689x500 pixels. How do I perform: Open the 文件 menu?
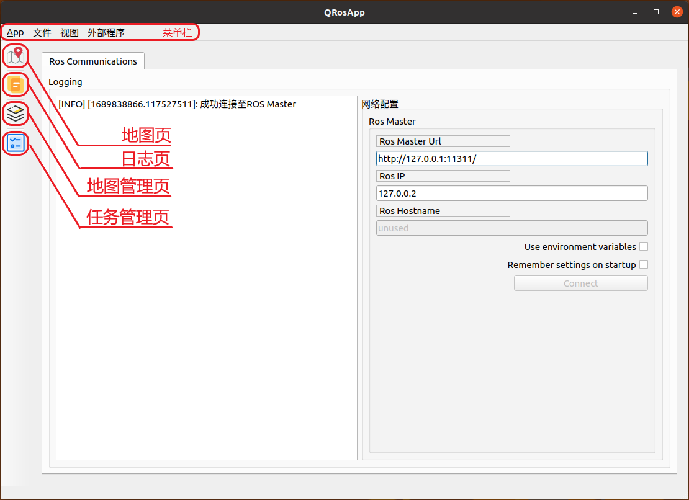coord(42,32)
